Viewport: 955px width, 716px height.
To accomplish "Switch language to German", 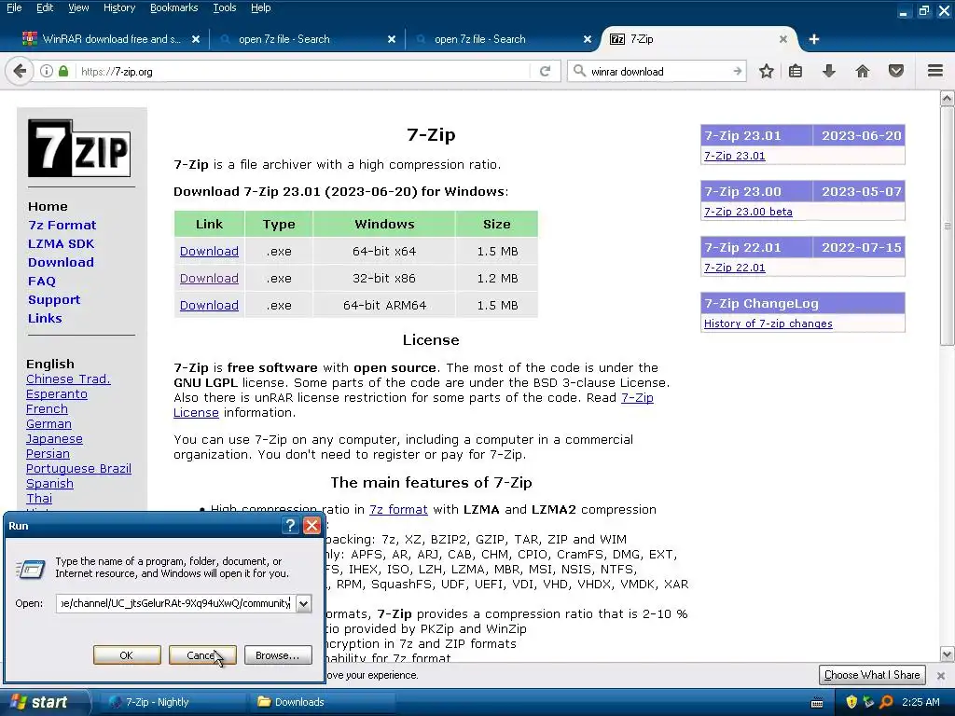I will (x=48, y=424).
